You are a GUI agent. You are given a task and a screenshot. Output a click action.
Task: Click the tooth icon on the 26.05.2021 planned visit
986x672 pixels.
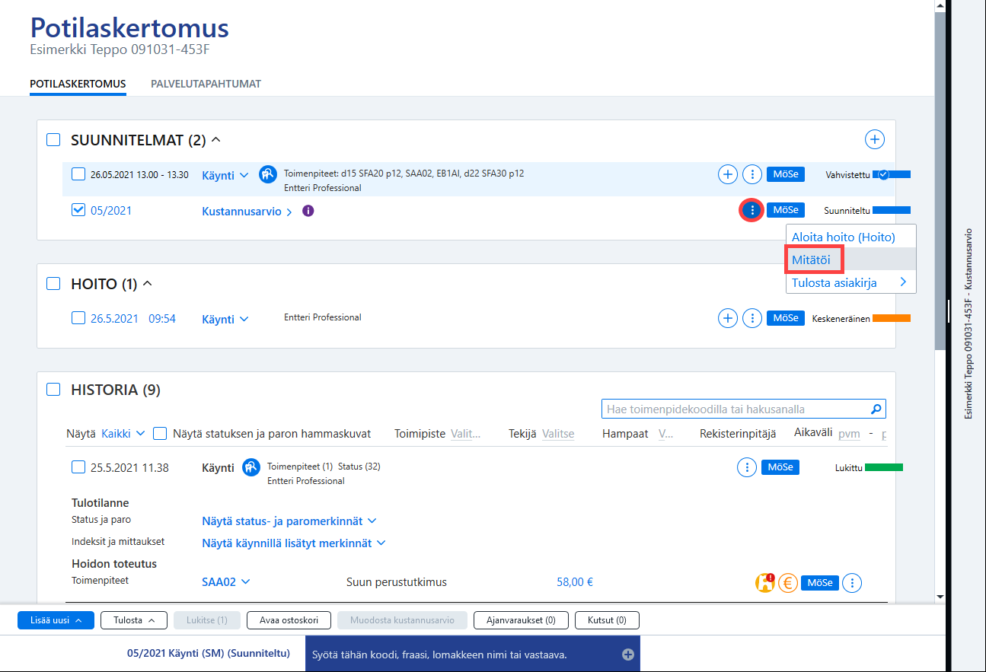coord(267,174)
